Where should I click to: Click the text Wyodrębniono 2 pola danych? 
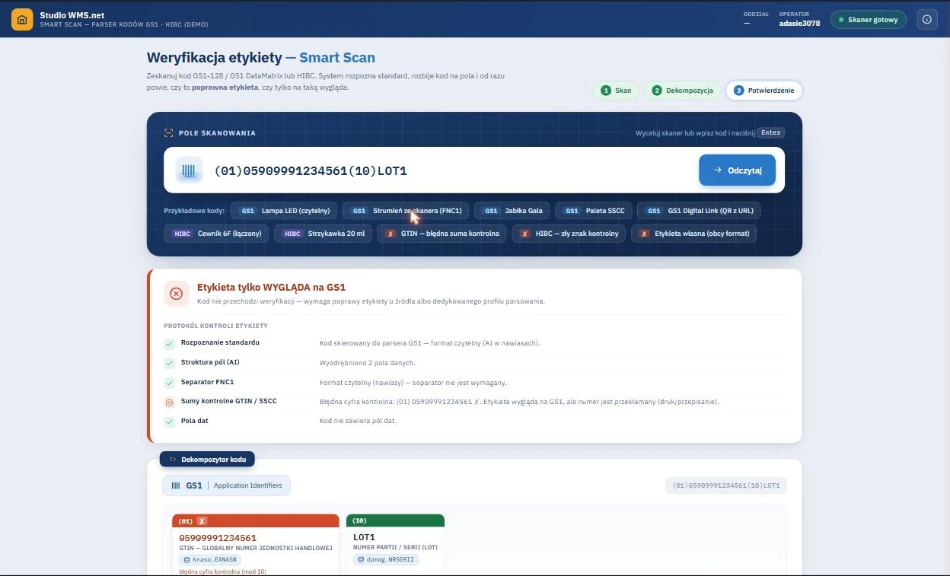pos(368,363)
